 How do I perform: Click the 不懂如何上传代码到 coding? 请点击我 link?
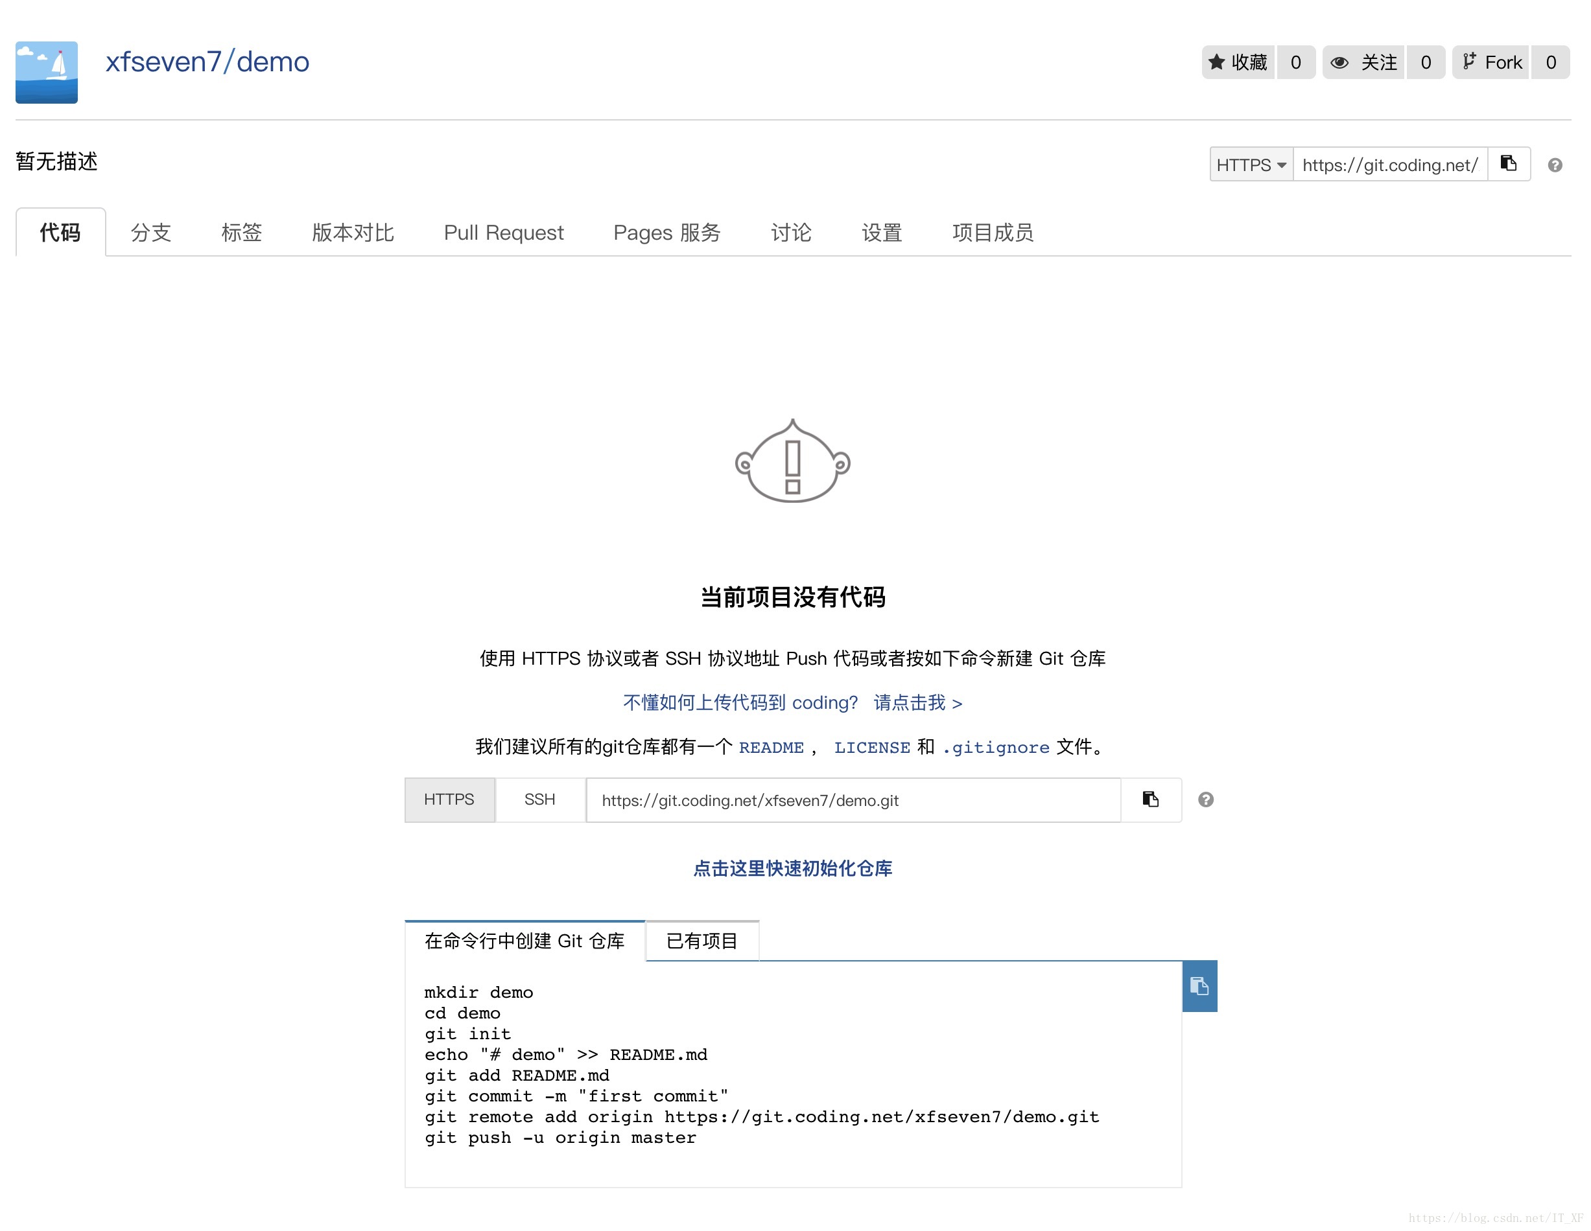(793, 702)
